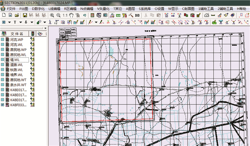Click the hammer tool icon
Screen dimensions: 250x146
tap(131, 15)
